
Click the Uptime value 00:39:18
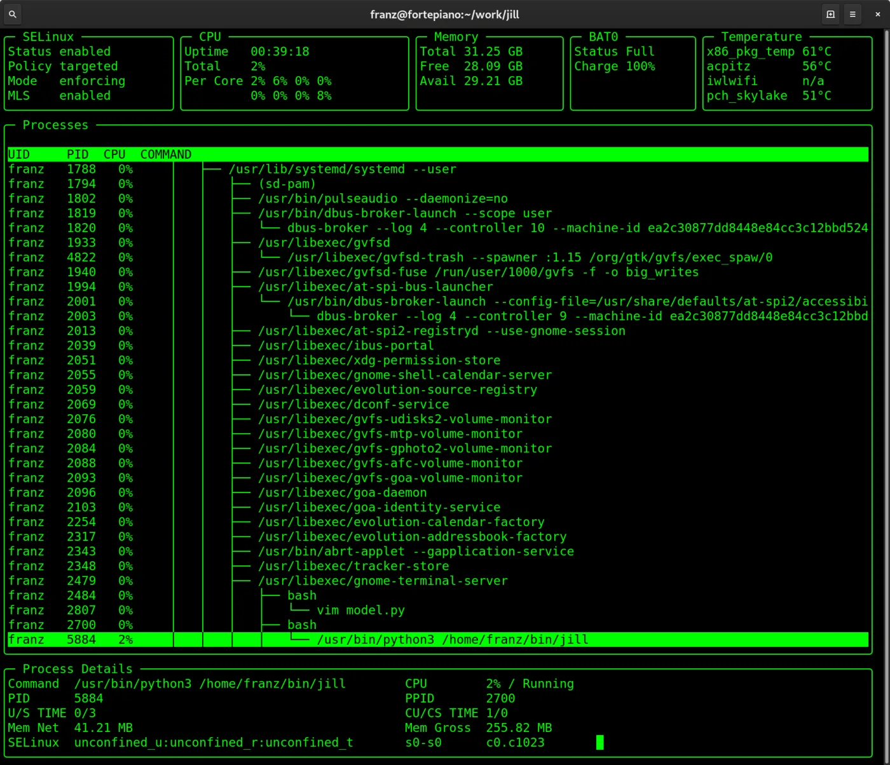click(x=280, y=51)
